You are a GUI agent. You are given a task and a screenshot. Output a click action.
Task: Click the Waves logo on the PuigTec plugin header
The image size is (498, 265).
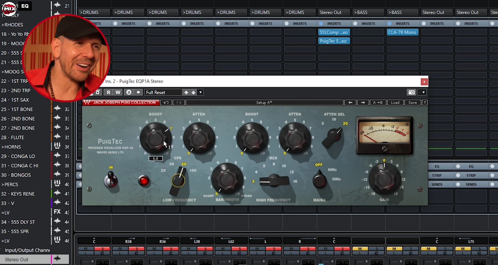87,102
